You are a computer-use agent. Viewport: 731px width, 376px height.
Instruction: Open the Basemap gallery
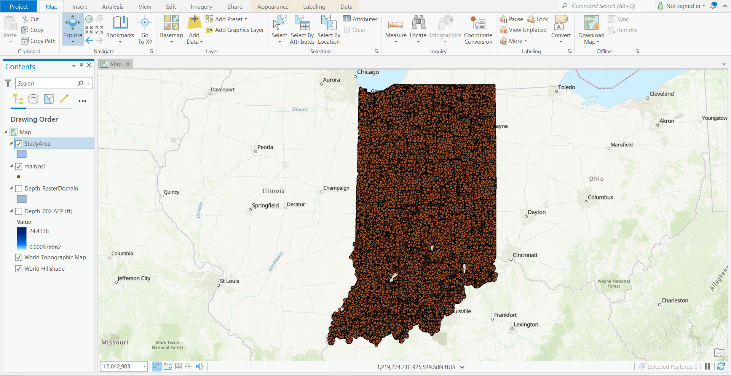click(x=171, y=29)
